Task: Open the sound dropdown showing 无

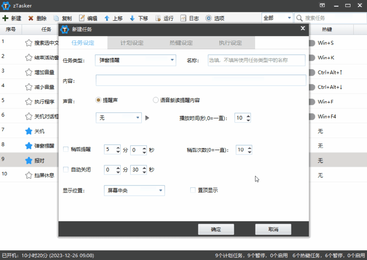Action: [x=119, y=118]
